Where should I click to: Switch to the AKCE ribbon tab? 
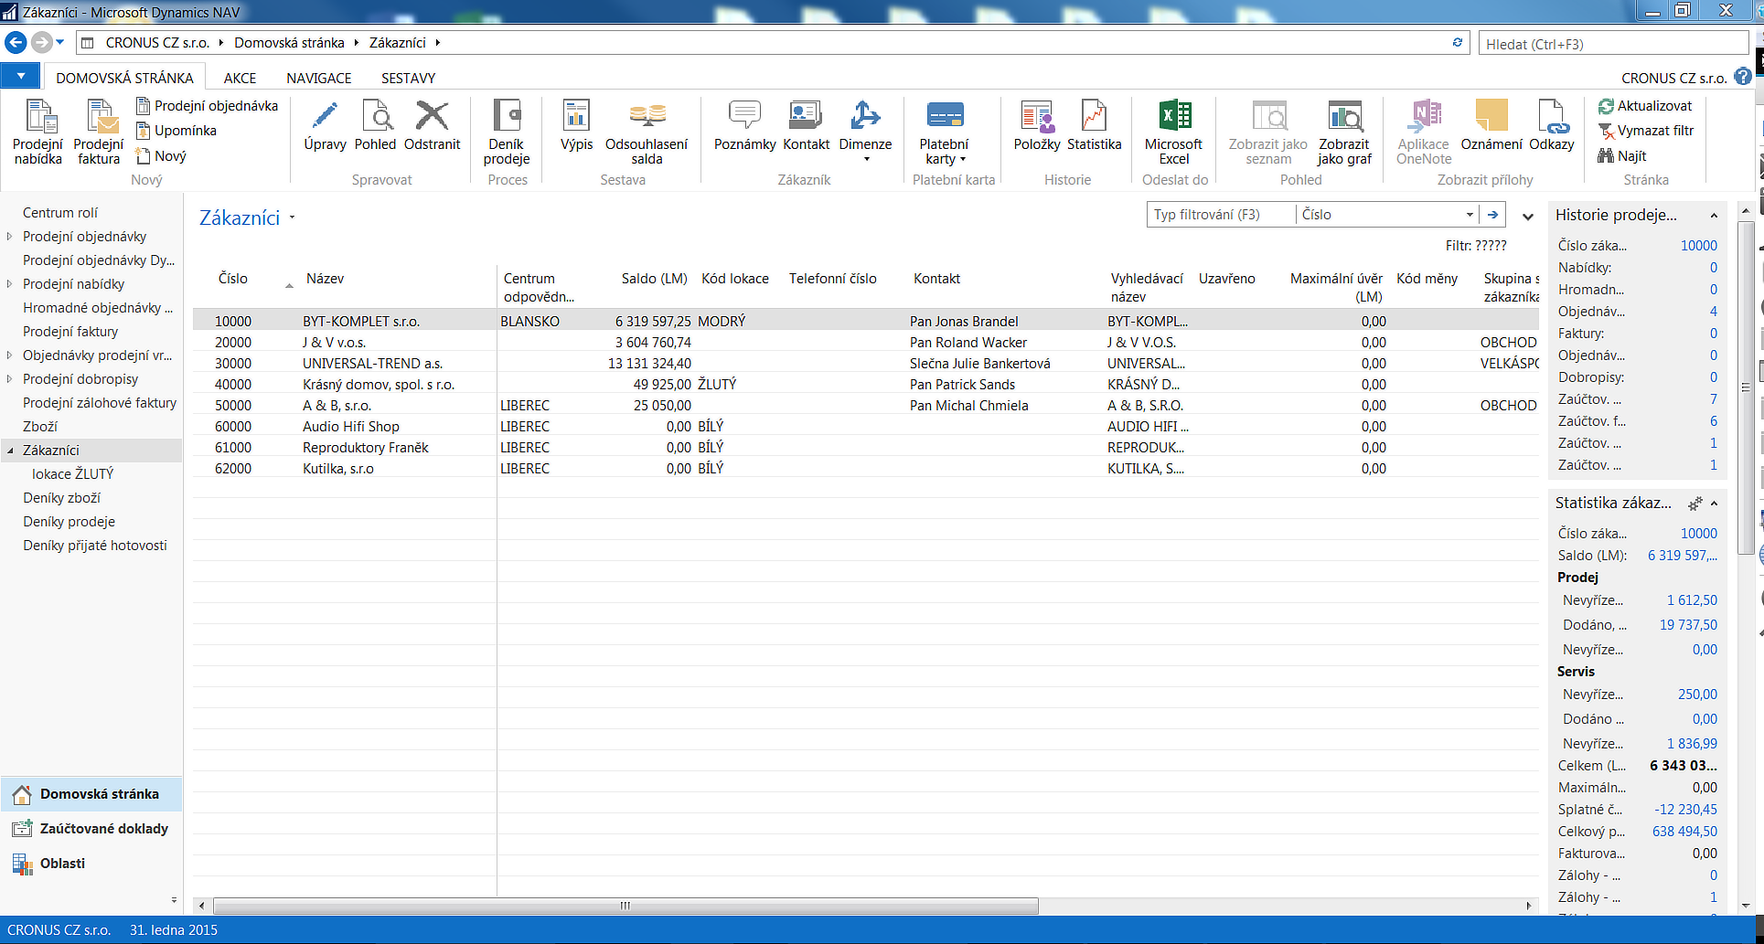click(240, 79)
